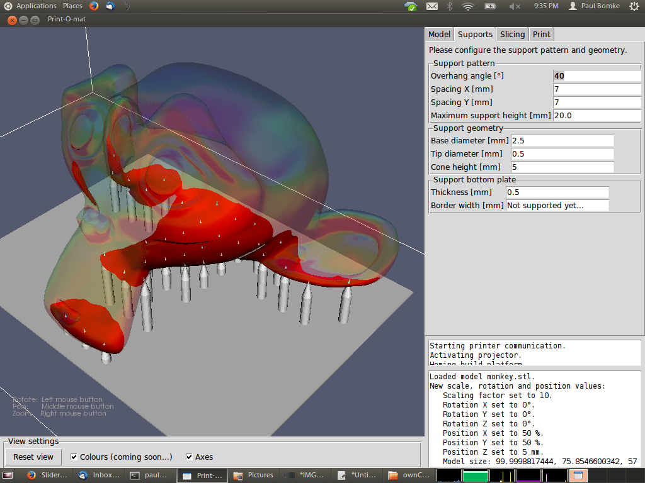Open the Places menu
The width and height of the screenshot is (645, 483).
(72, 6)
